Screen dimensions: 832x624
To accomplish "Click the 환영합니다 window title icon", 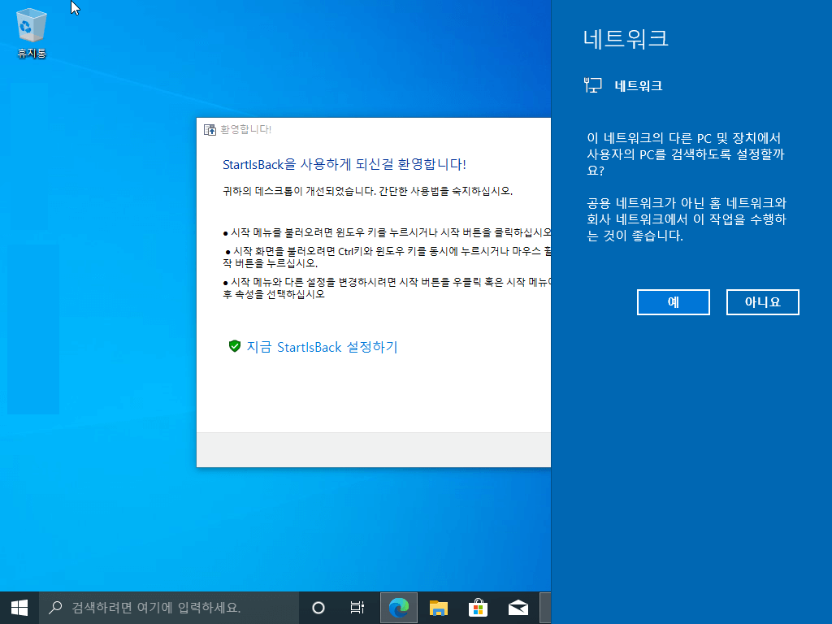I will (210, 129).
